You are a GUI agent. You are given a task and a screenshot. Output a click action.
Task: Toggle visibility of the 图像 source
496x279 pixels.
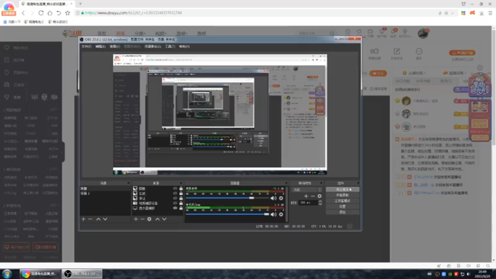175,188
